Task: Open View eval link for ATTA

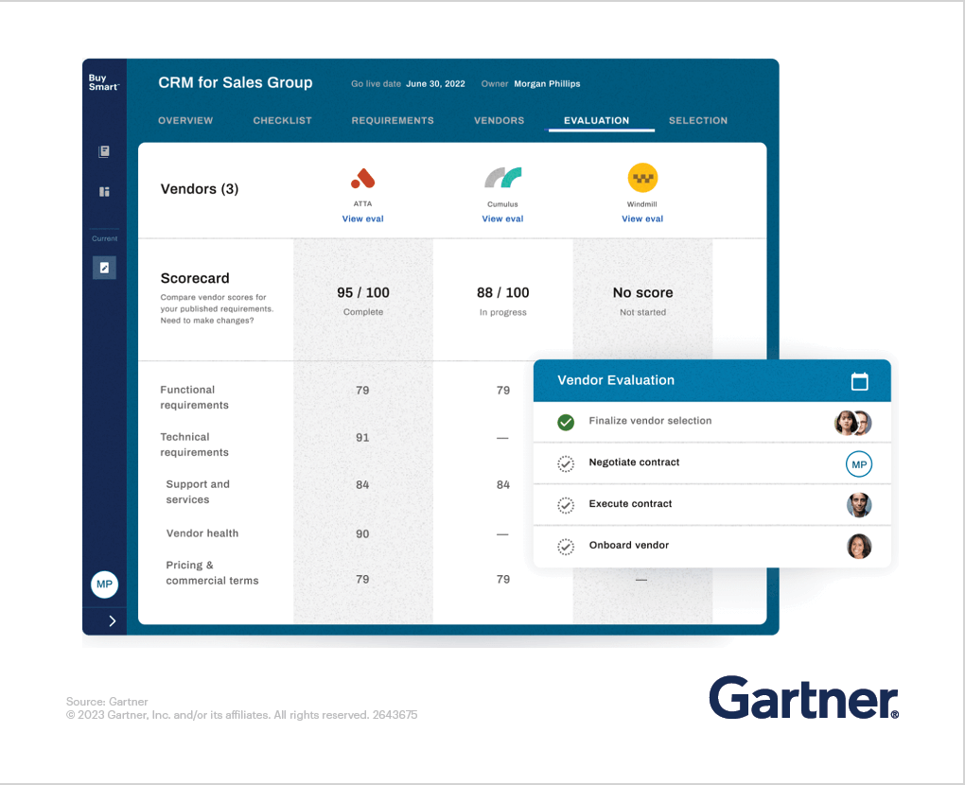Action: point(362,218)
